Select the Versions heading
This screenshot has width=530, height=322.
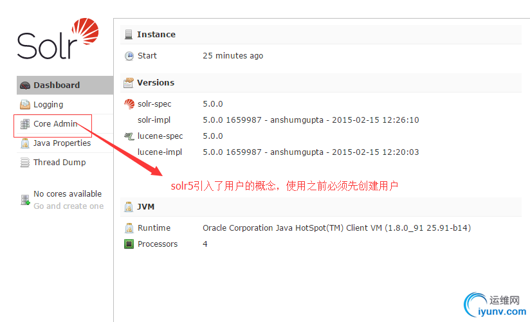coord(156,83)
